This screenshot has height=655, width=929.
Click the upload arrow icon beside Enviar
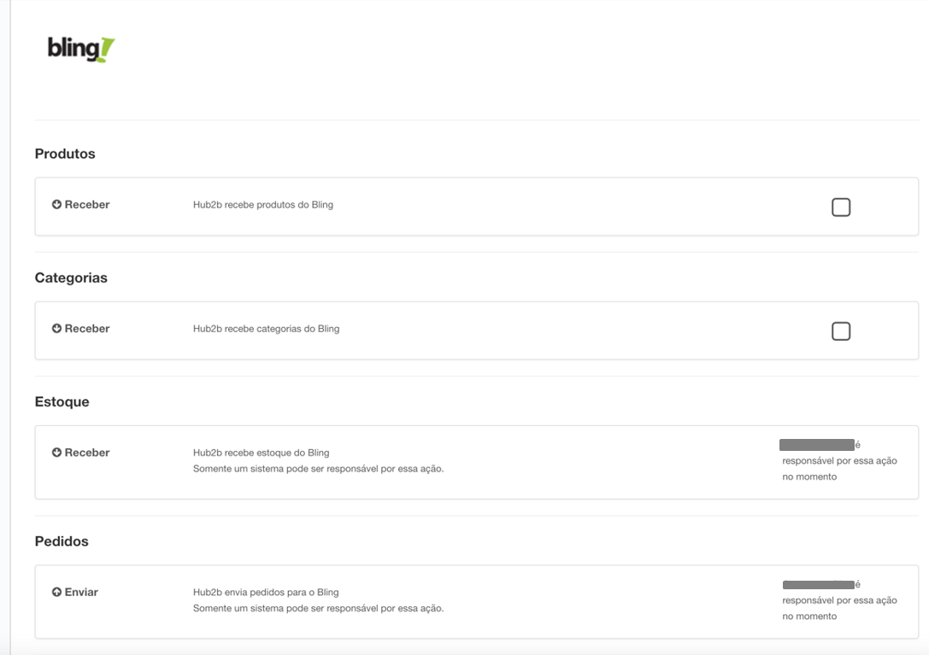click(x=57, y=592)
